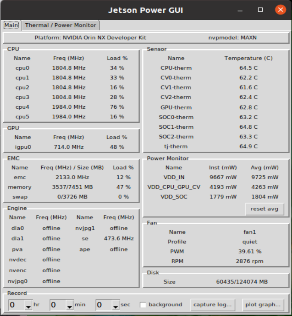Screen dimensions: 292x316
Task: Click the nvjpg1 engine name
Action: pos(85,228)
